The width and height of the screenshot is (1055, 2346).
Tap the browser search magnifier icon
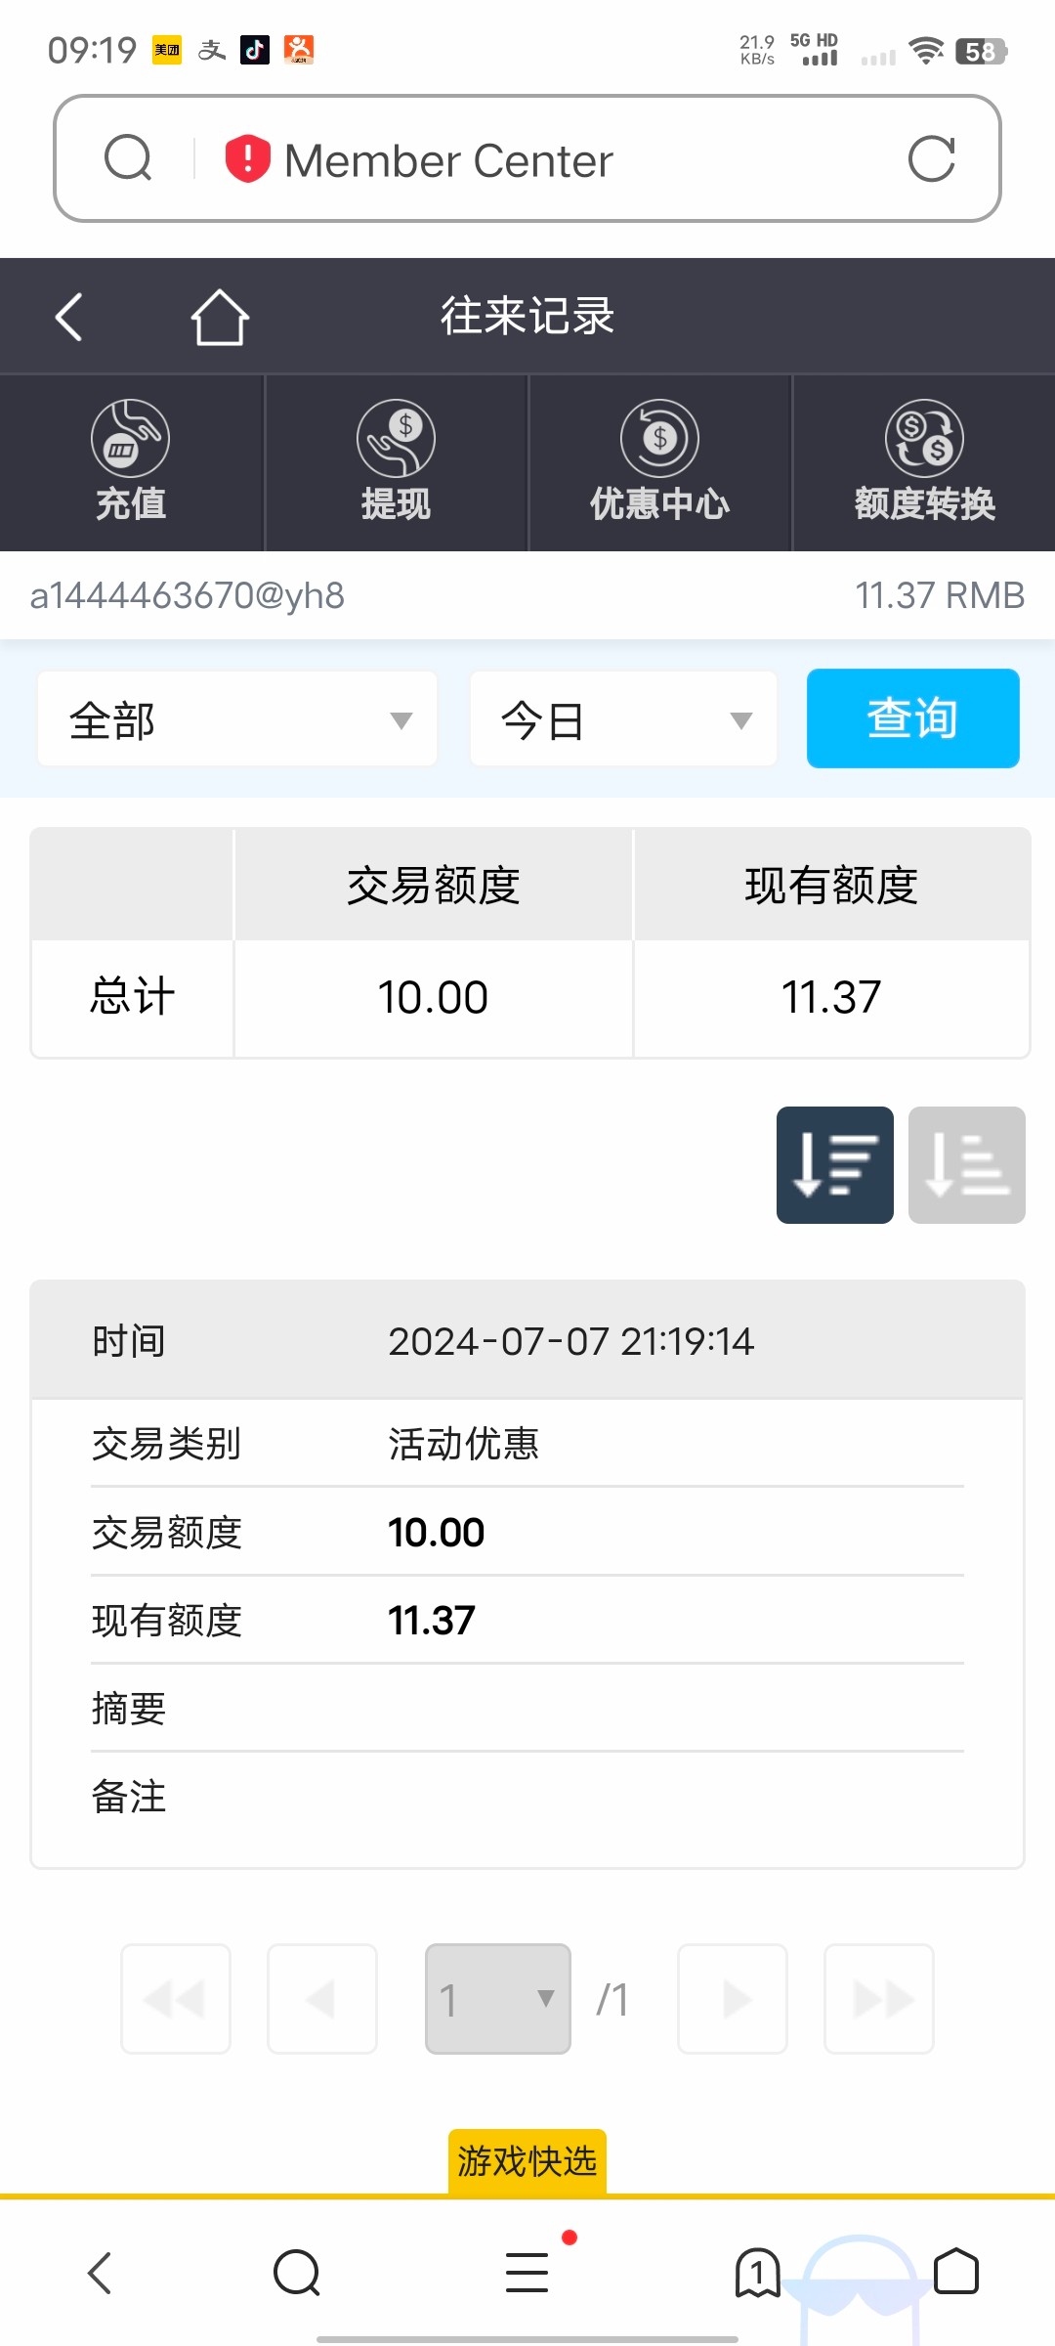point(128,158)
